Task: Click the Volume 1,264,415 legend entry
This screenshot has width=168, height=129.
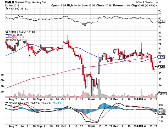Action: tap(17, 40)
